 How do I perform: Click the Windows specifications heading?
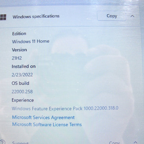(36, 16)
